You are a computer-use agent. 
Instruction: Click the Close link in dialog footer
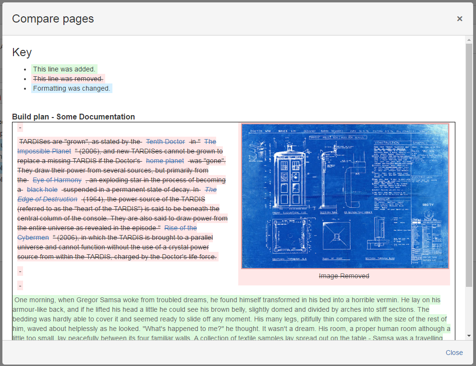454,353
